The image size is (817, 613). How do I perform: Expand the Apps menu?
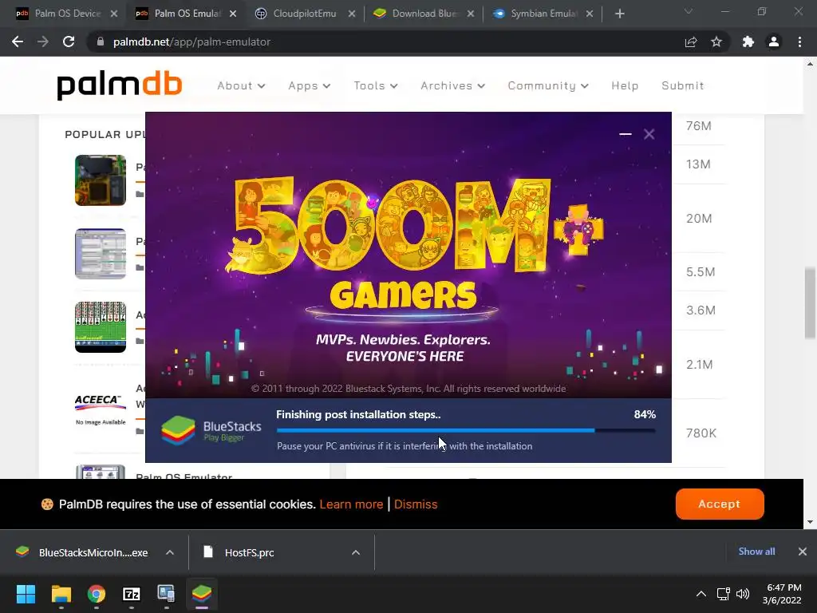click(x=310, y=85)
